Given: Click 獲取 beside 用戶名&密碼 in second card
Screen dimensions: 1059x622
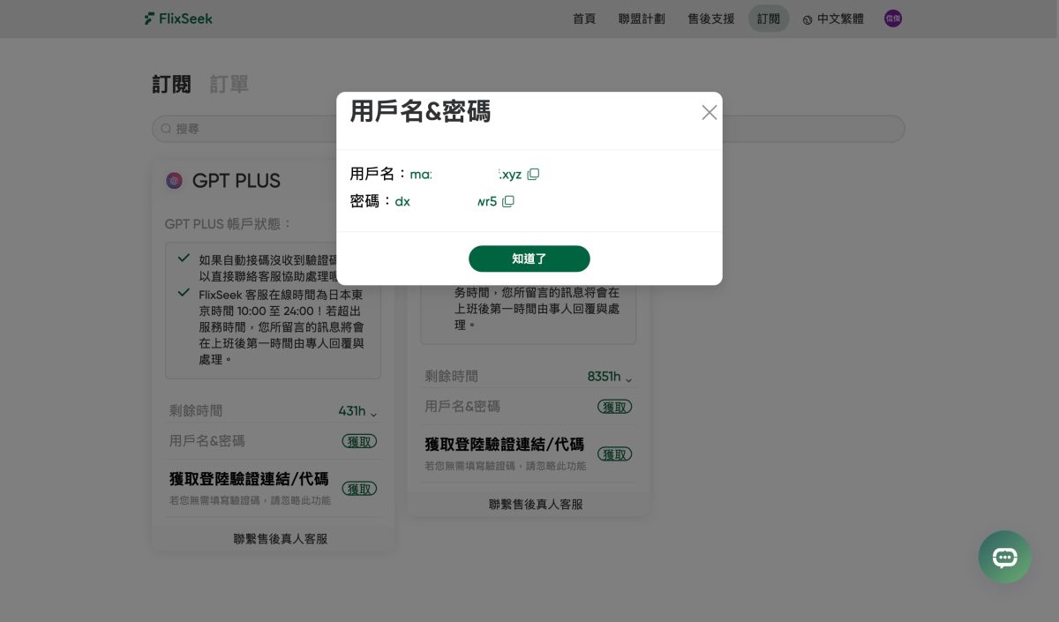Looking at the screenshot, I should pos(615,407).
